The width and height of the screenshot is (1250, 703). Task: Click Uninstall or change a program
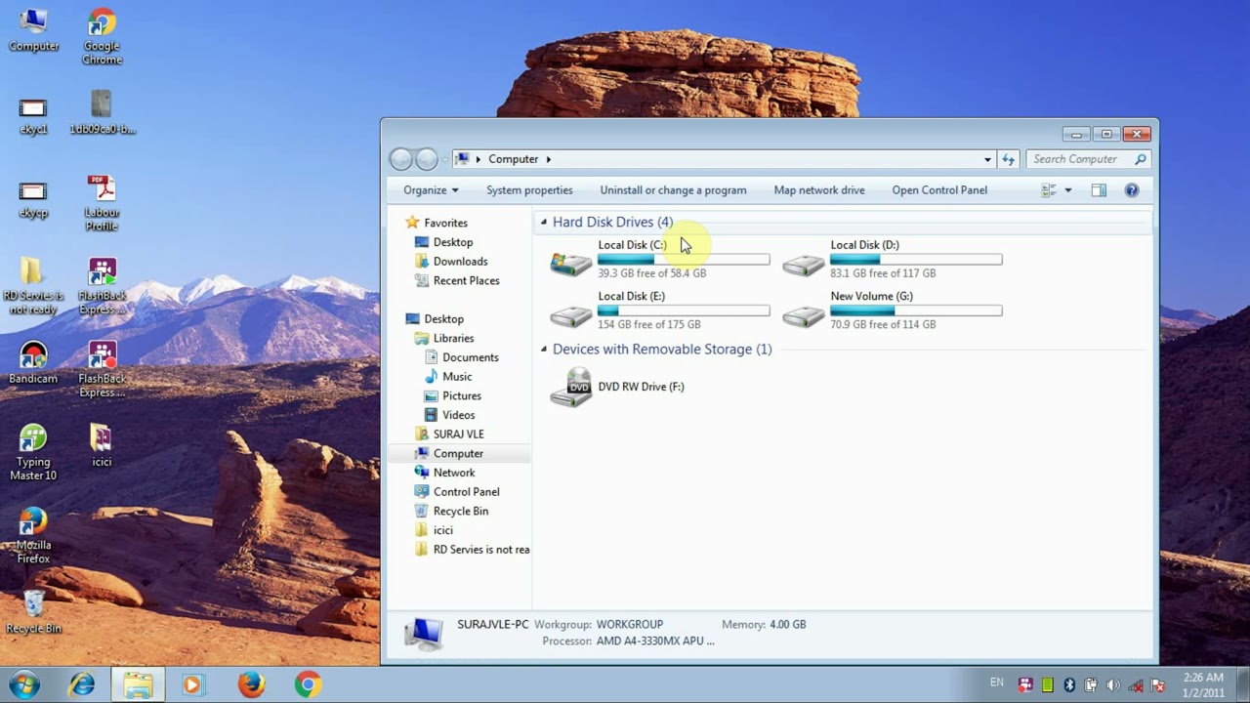coord(673,190)
